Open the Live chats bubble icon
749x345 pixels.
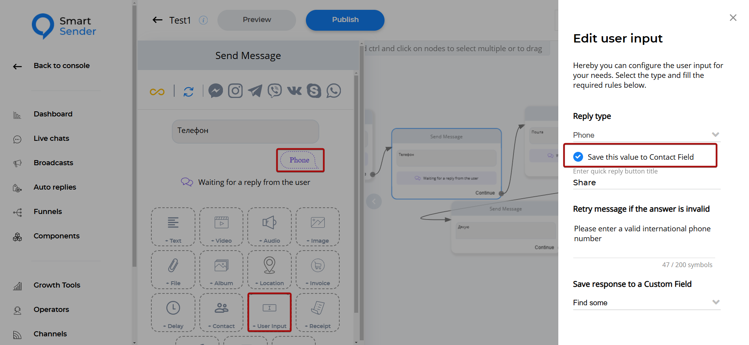pos(17,139)
